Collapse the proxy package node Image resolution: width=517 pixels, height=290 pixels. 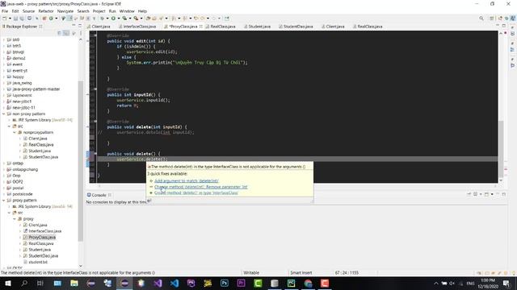click(15, 218)
